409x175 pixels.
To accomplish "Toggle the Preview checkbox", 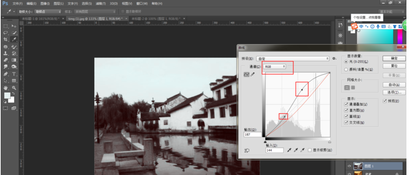I will (385, 101).
